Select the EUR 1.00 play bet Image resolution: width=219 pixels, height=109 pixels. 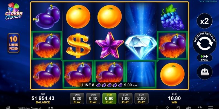coord(125,98)
